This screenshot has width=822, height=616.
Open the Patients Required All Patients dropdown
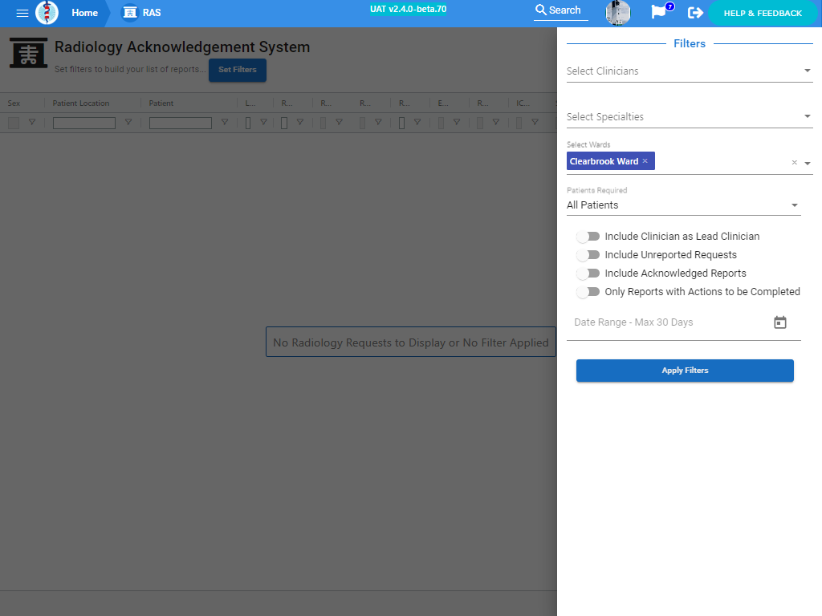pyautogui.click(x=684, y=205)
